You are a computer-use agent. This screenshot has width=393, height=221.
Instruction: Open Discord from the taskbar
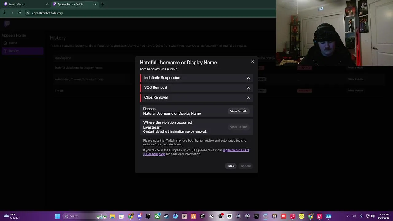coord(139,216)
